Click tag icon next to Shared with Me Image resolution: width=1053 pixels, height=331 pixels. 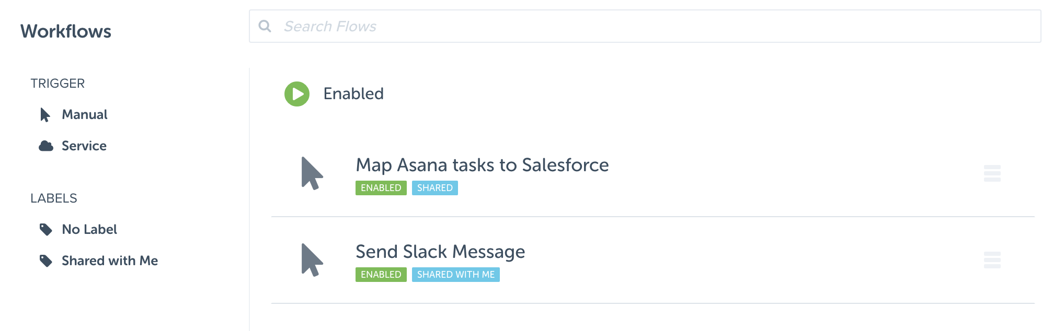point(46,261)
